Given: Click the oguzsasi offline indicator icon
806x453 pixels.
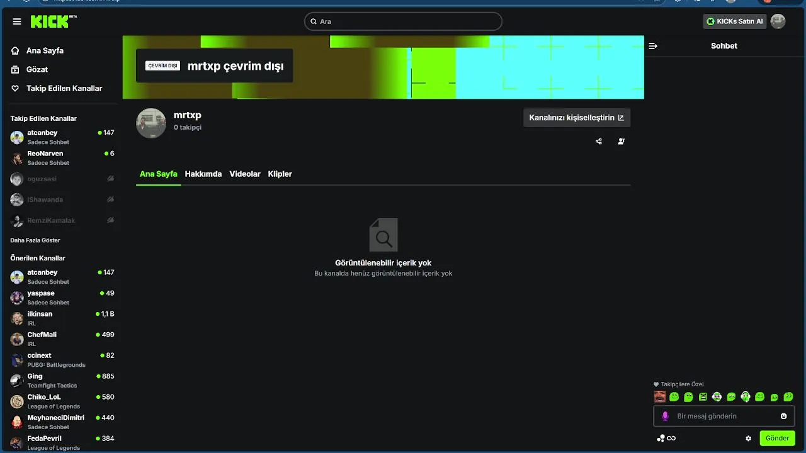Looking at the screenshot, I should 110,179.
